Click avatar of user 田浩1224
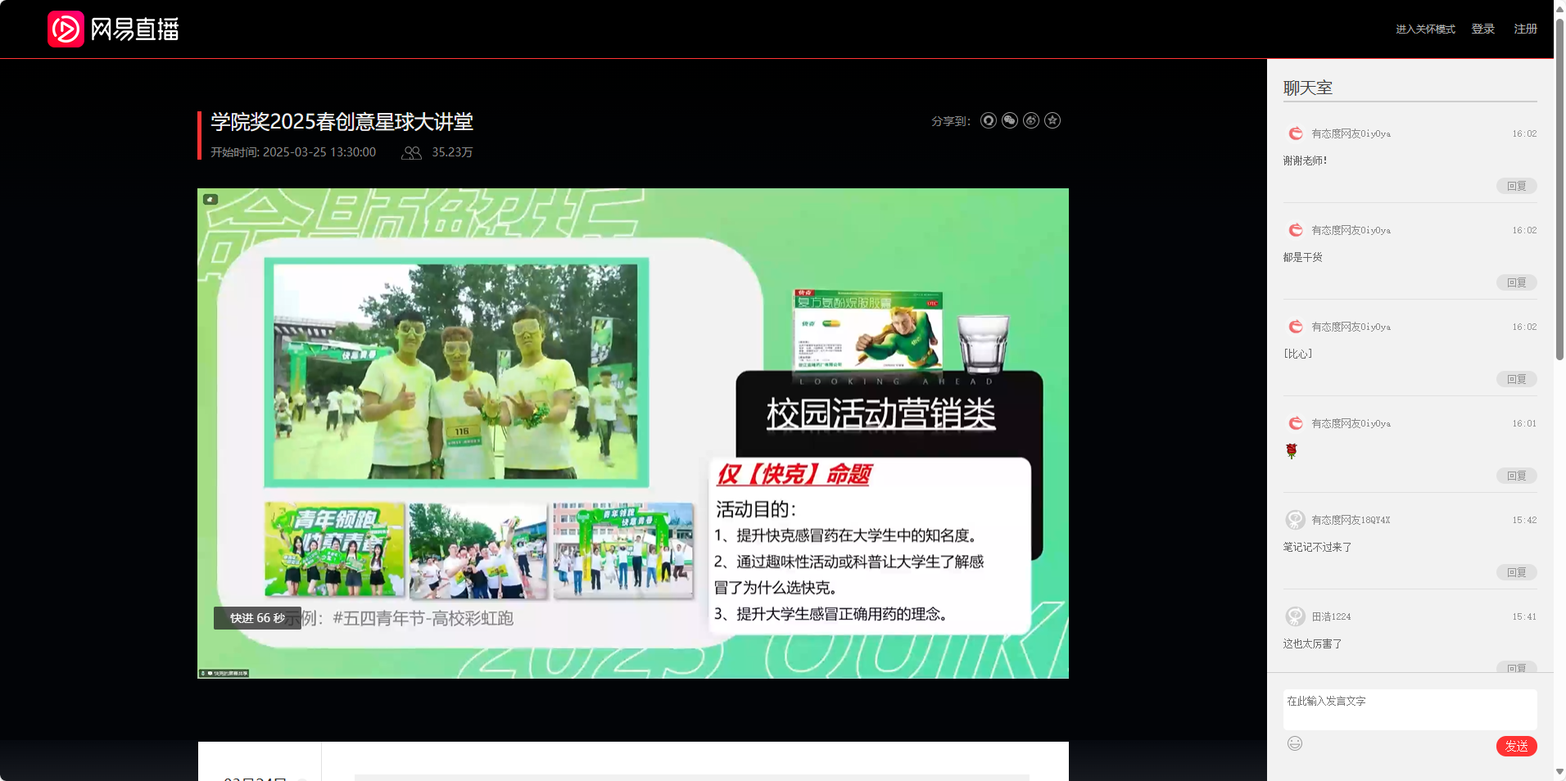Viewport: 1566px width, 781px height. (x=1295, y=616)
